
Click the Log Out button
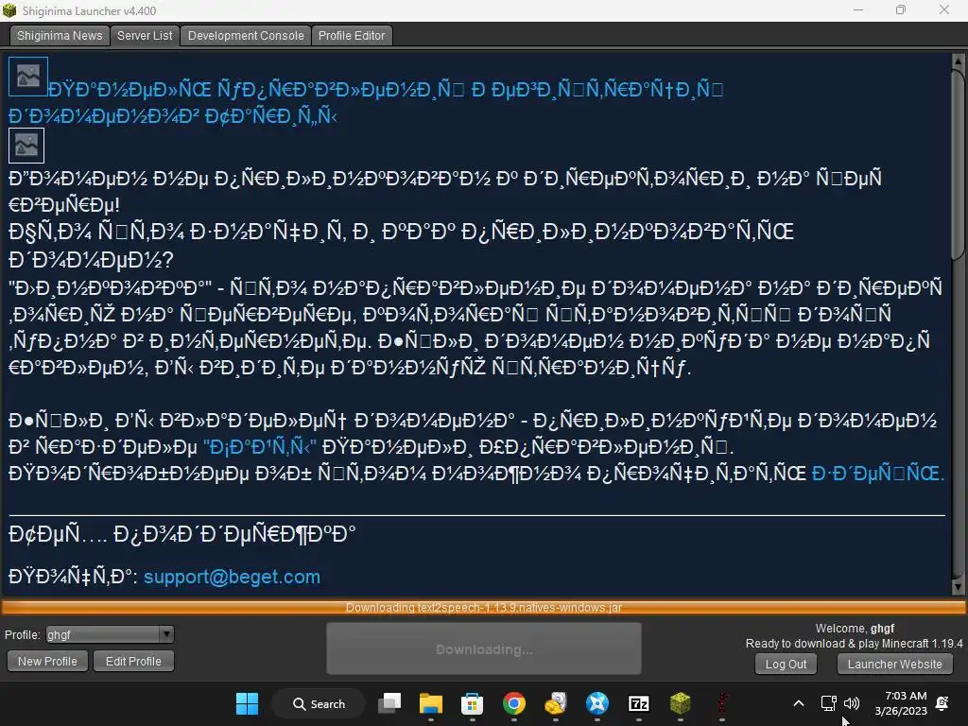pyautogui.click(x=786, y=665)
